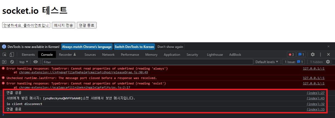Open the Network tab
The height and width of the screenshot is (118, 335).
[108, 55]
